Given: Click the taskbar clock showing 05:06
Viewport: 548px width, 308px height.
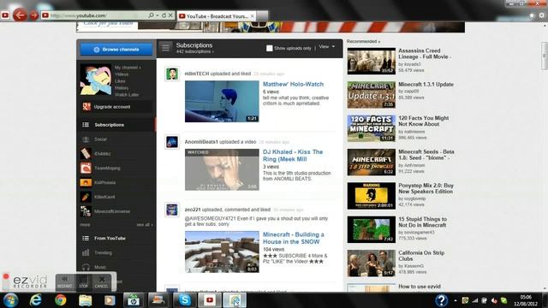Looking at the screenshot, I should coord(526,300).
